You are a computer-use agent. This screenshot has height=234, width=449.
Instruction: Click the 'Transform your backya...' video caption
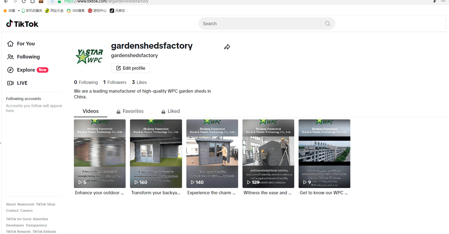(156, 193)
